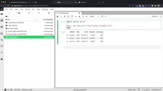Sort files by Name column header

pos(21,20)
